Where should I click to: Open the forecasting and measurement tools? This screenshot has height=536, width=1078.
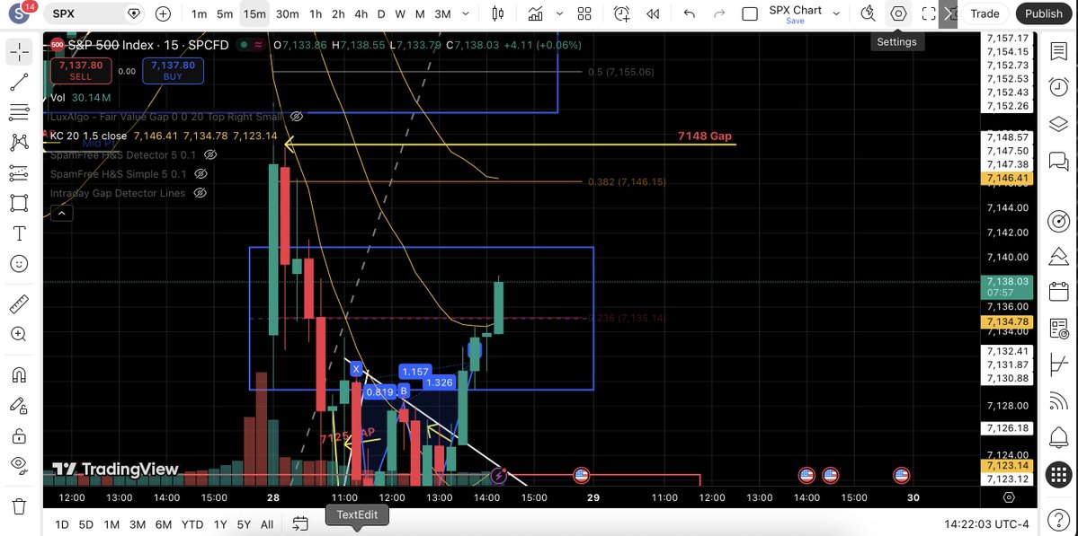[x=19, y=173]
